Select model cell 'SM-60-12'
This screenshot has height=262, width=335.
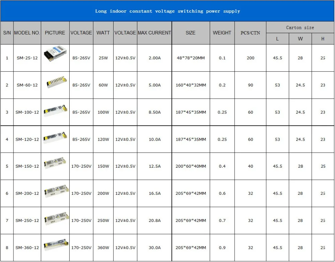pyautogui.click(x=27, y=85)
